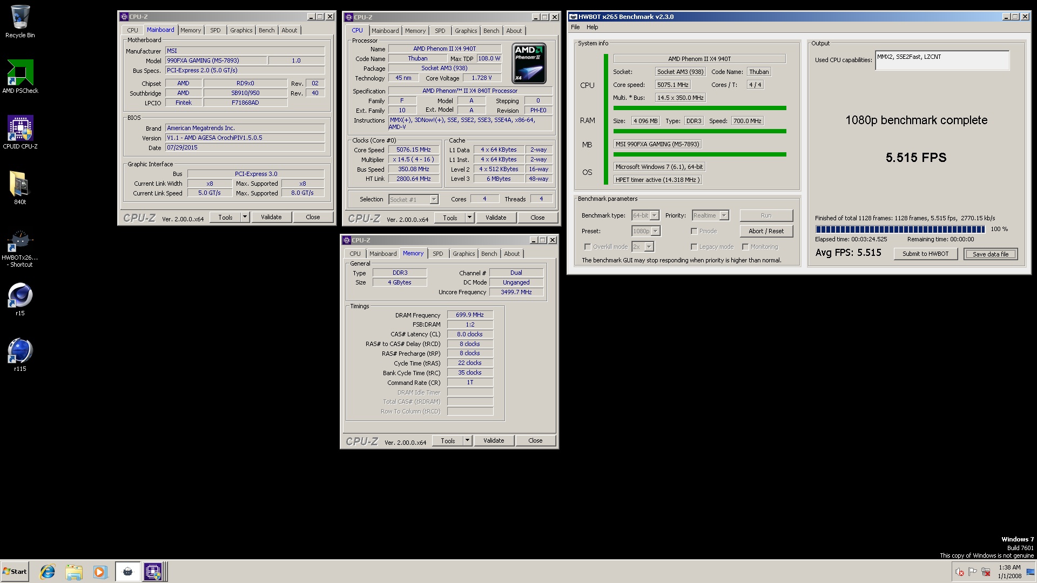1037x583 pixels.
Task: Switch to Bench tab in CPU CPU-Z window
Action: (x=491, y=31)
